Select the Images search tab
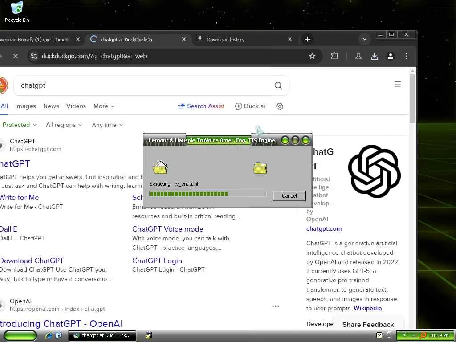This screenshot has width=456, height=342. [25, 106]
